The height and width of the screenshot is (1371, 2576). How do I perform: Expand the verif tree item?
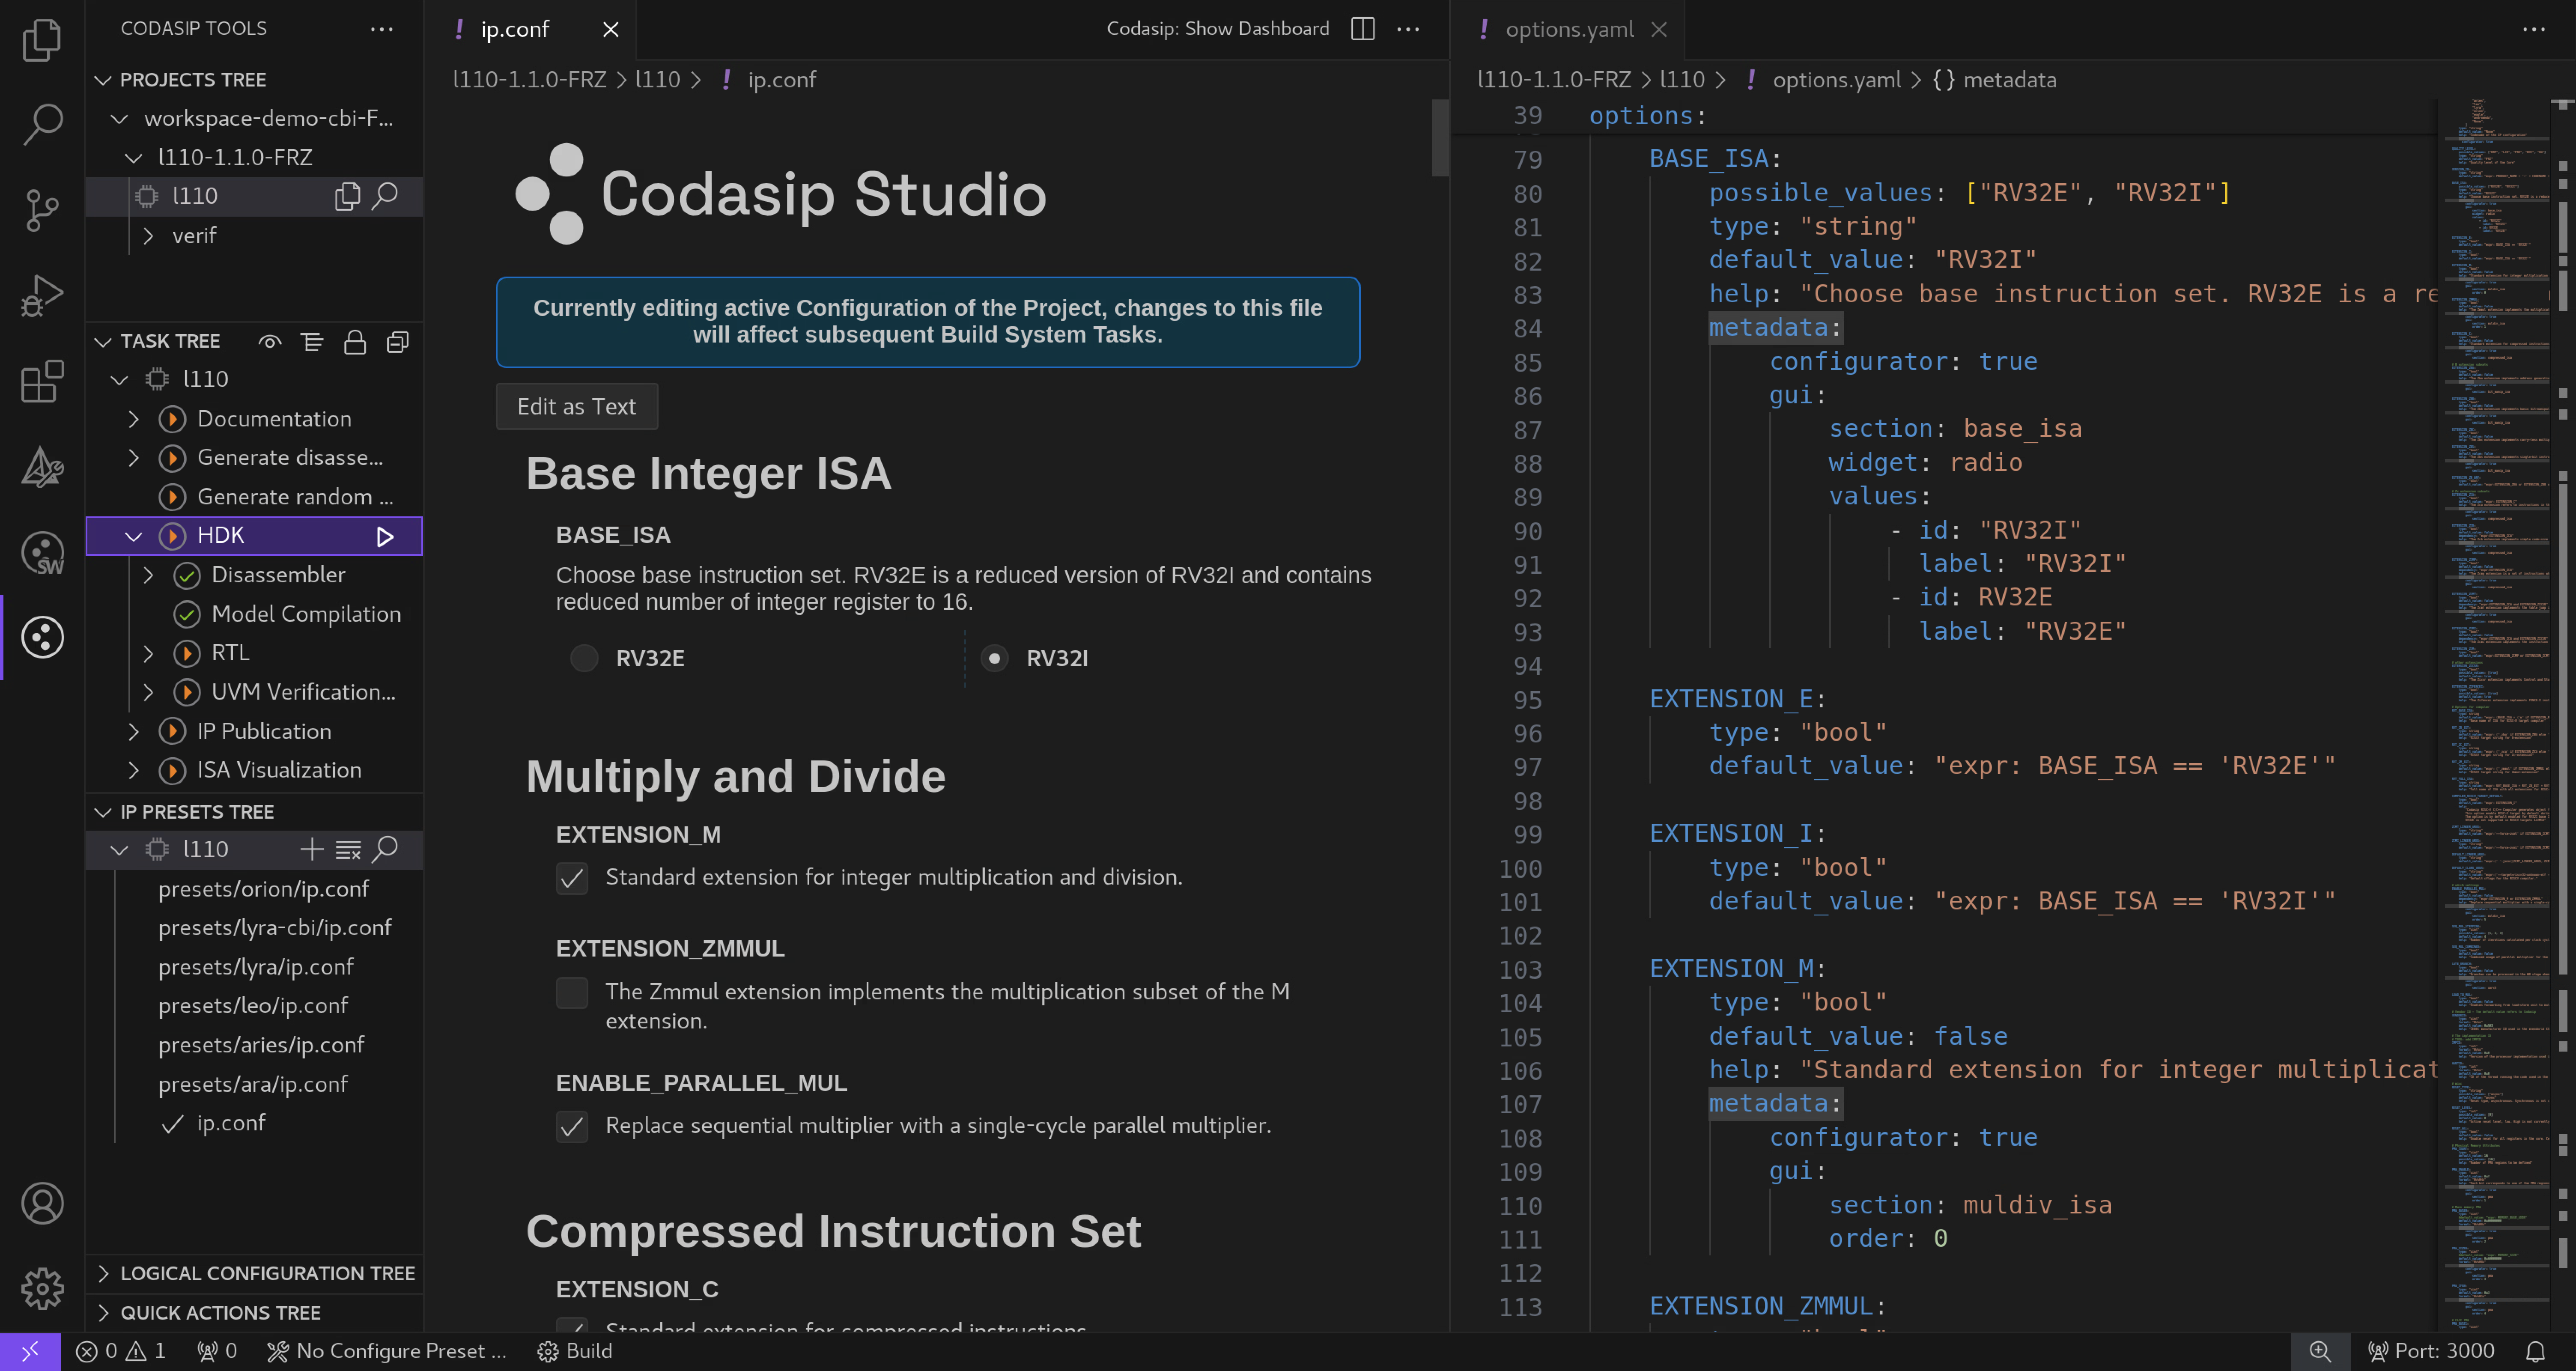pyautogui.click(x=148, y=236)
